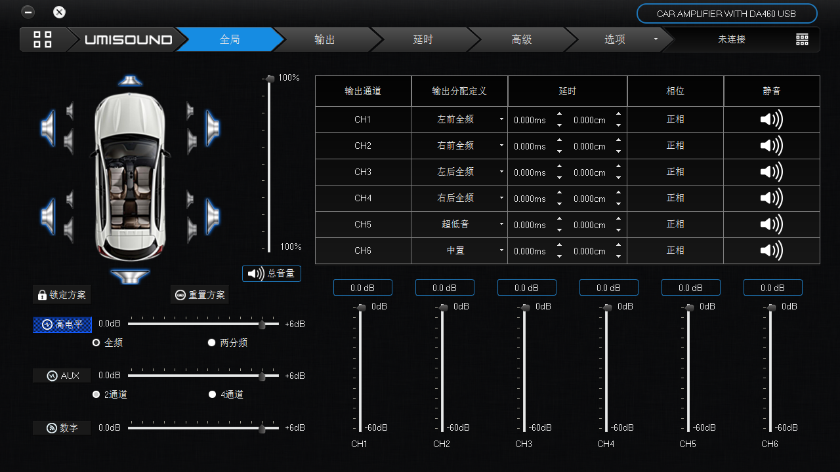Switch to the 高级 tab
Viewport: 840px width, 472px height.
pos(522,39)
